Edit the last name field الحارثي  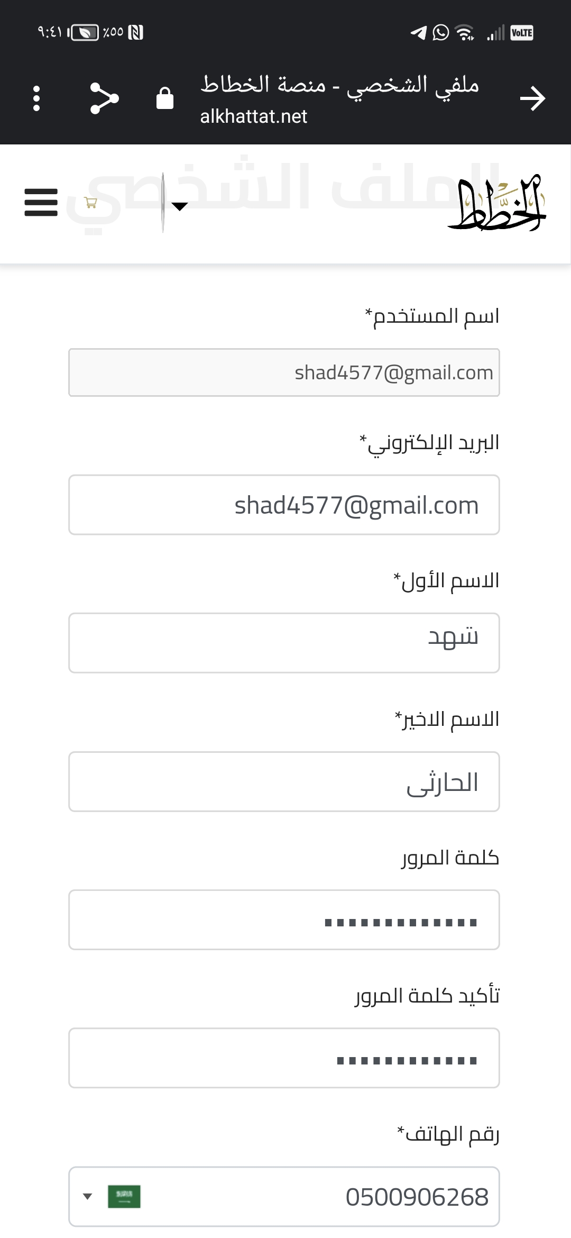coord(284,781)
